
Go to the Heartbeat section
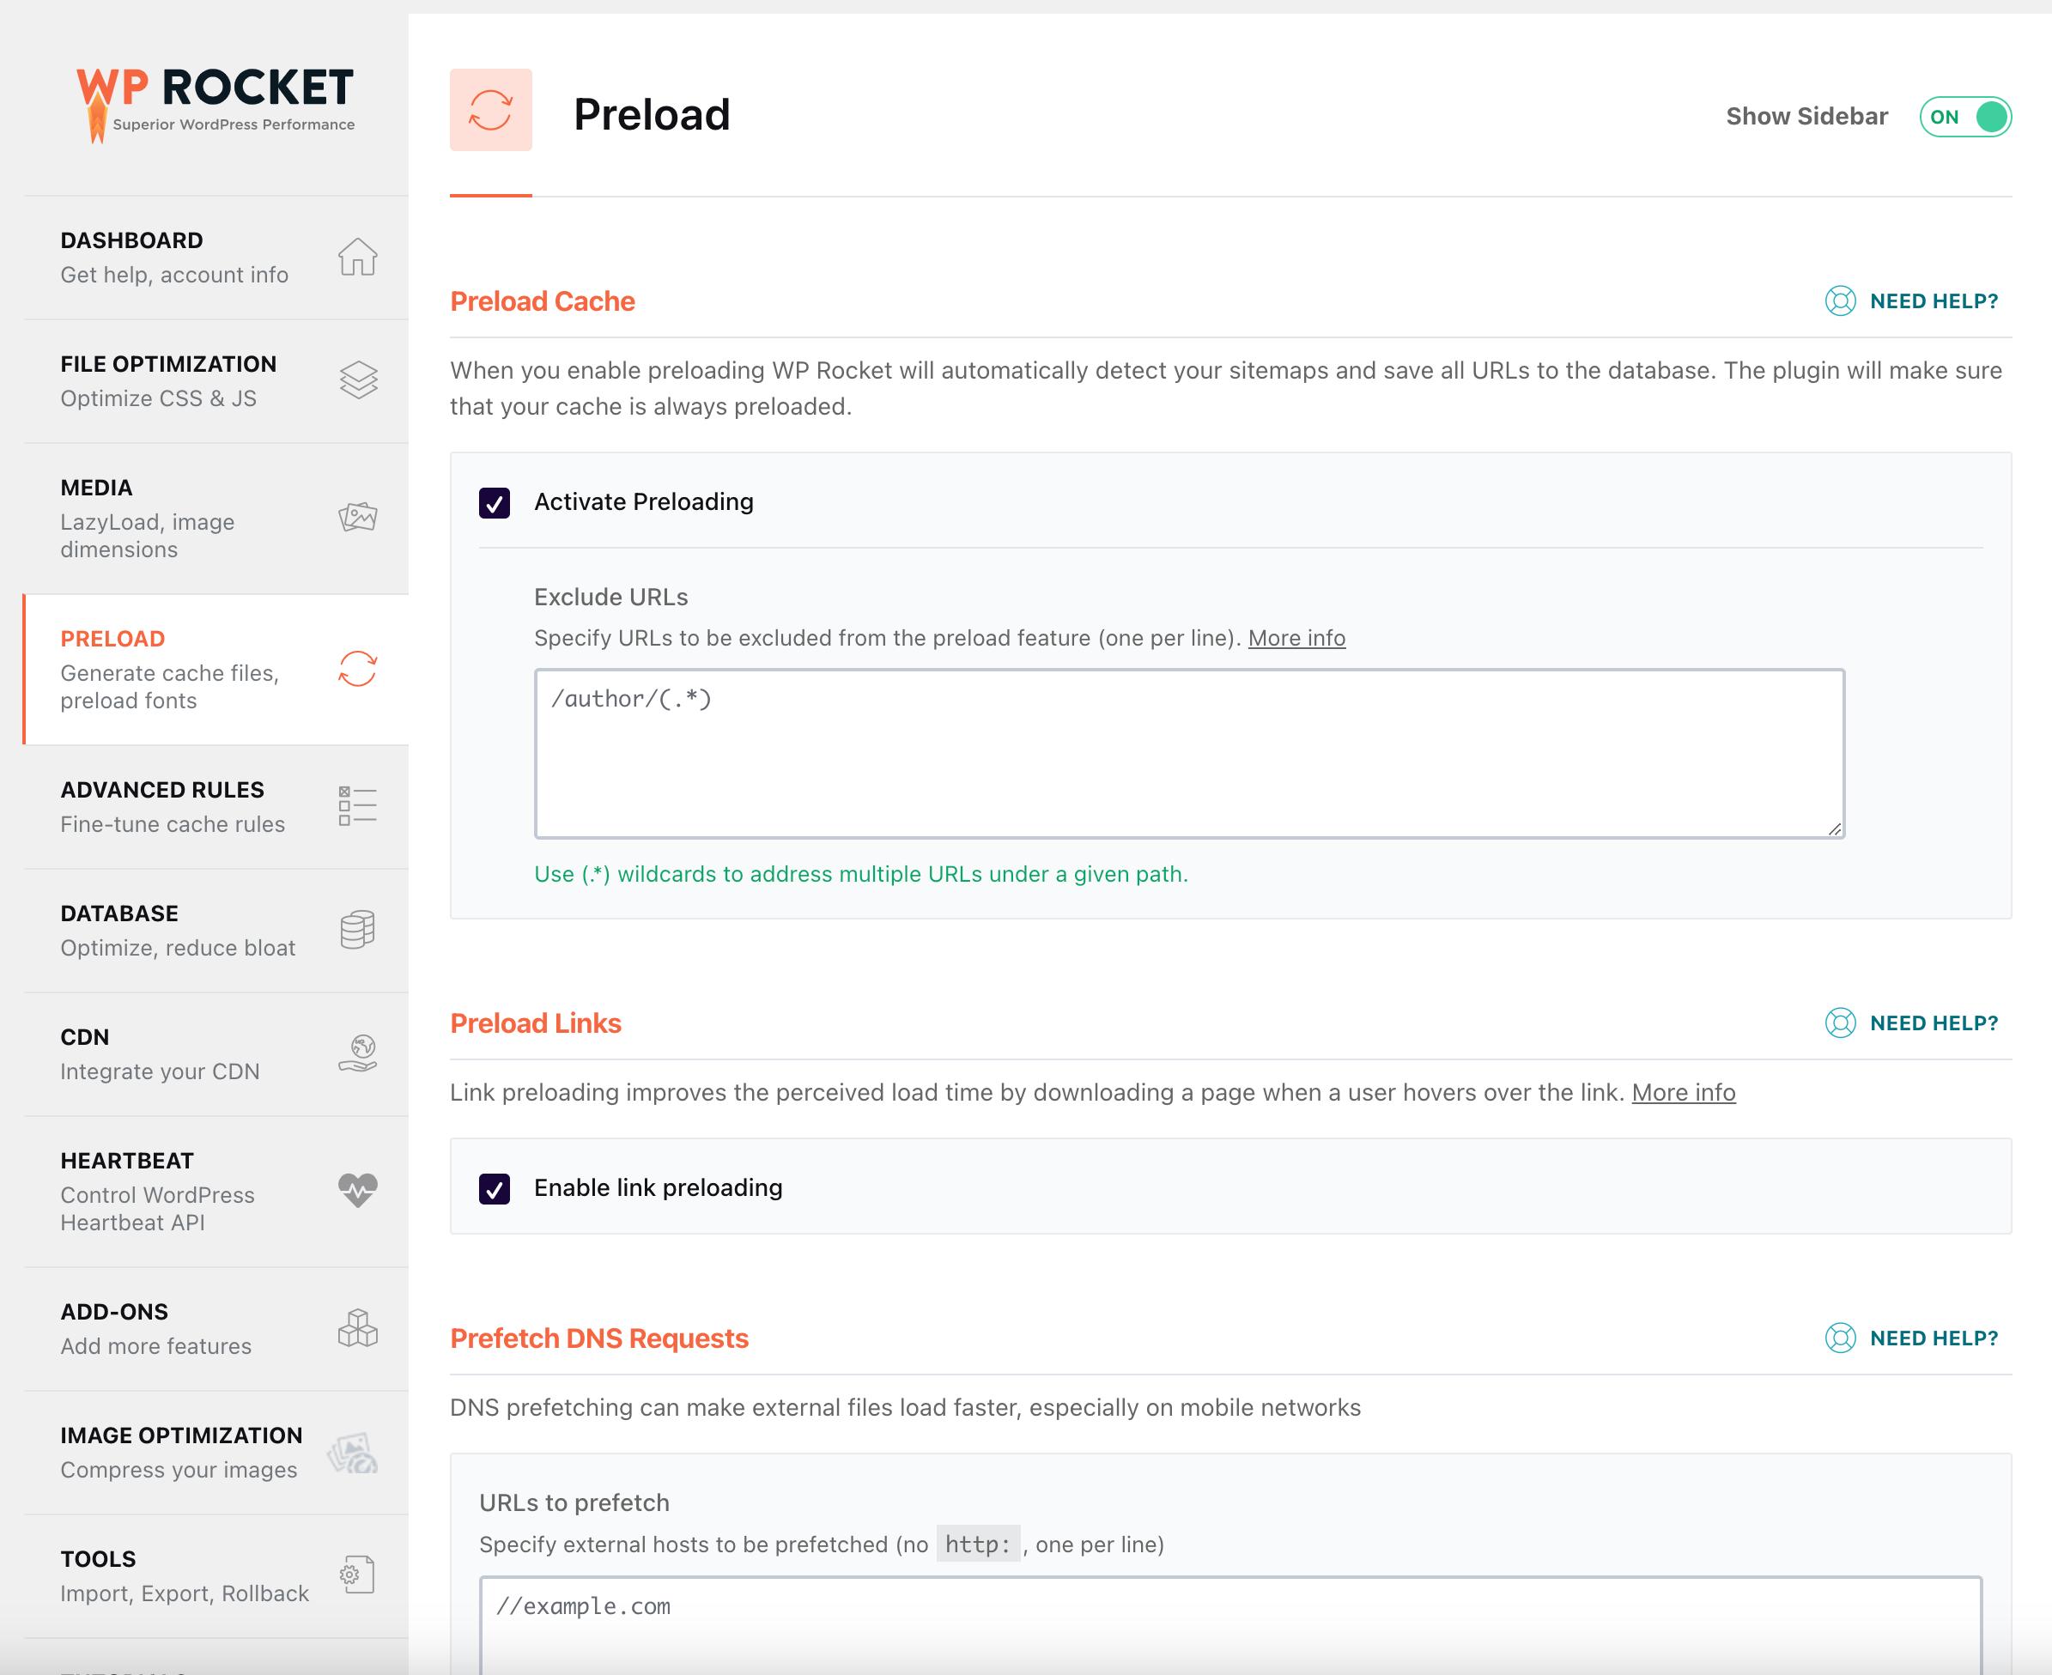click(216, 1191)
